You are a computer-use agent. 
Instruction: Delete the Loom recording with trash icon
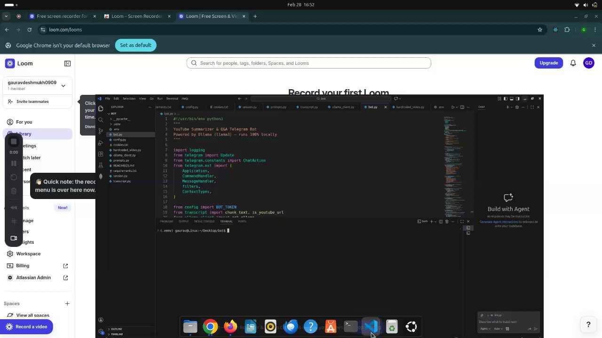[14, 191]
